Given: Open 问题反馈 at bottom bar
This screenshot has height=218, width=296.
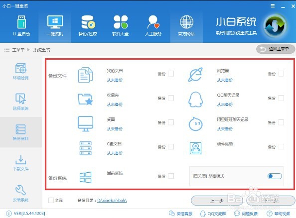Looking at the screenshot, I should 246,214.
